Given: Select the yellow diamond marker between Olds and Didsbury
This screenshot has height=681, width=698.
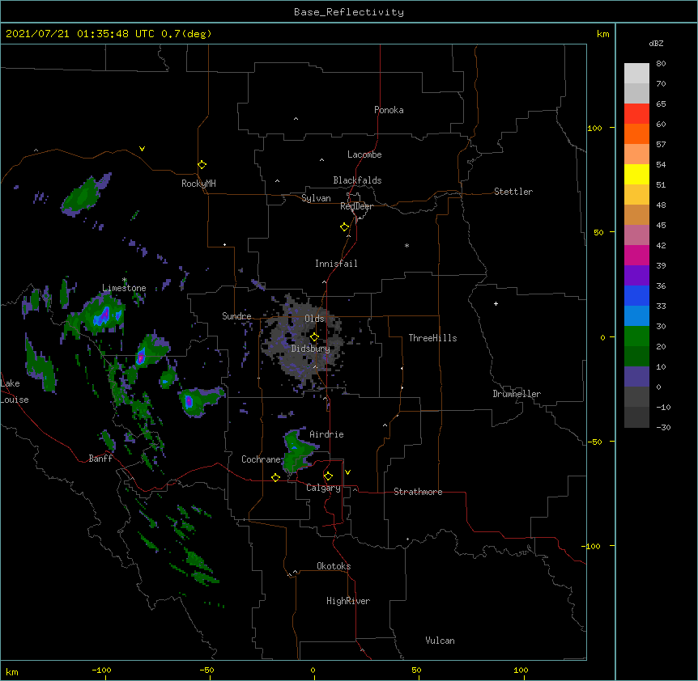Looking at the screenshot, I should pyautogui.click(x=314, y=336).
